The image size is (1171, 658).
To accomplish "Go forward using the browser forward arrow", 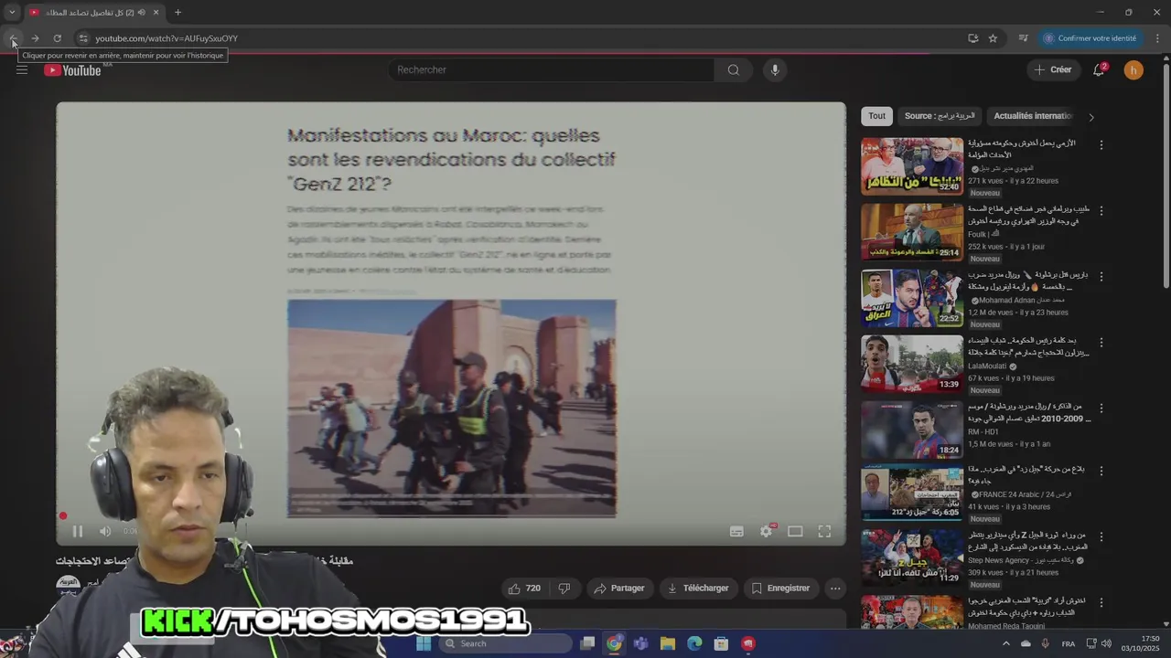I will 35,38.
